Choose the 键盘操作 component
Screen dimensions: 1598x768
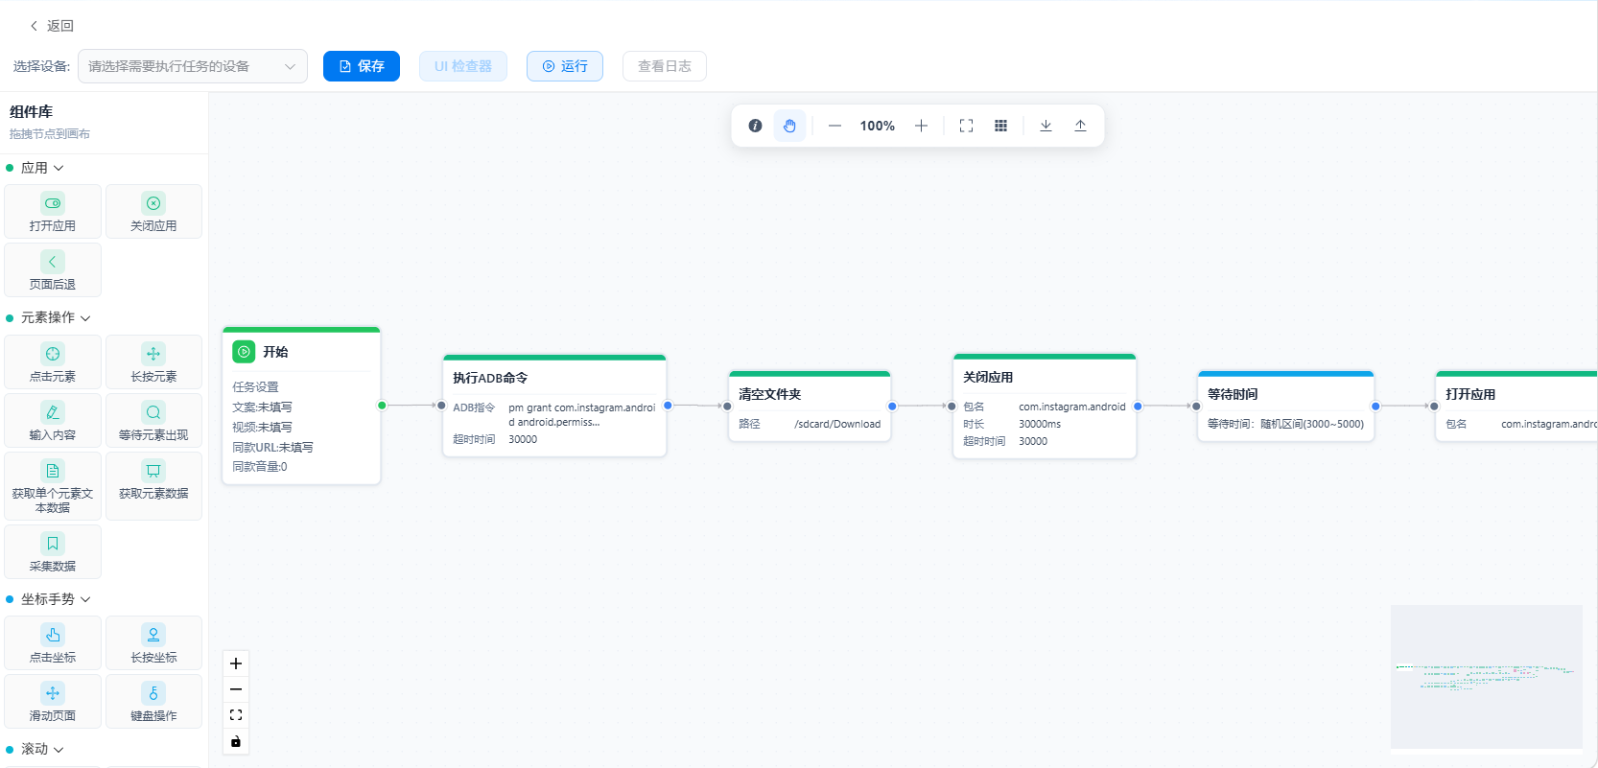[x=153, y=701]
